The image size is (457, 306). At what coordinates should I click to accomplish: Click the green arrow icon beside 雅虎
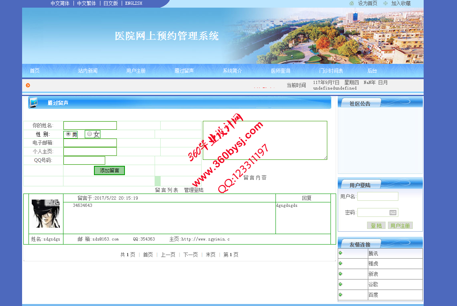(x=341, y=263)
